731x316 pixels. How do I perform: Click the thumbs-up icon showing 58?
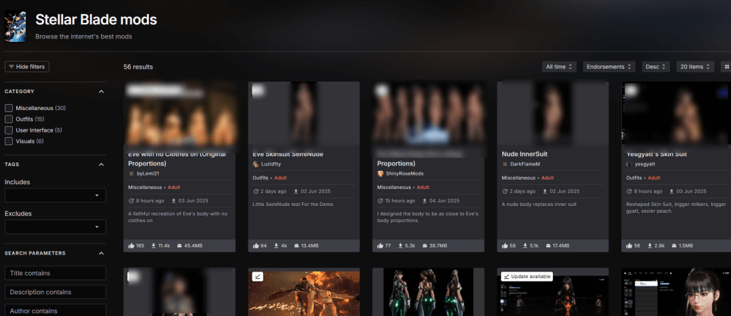tap(504, 246)
